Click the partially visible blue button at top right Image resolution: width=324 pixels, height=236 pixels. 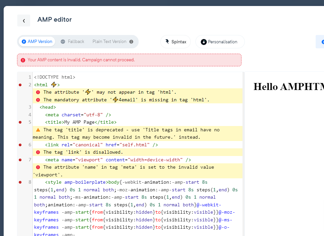click(x=320, y=42)
